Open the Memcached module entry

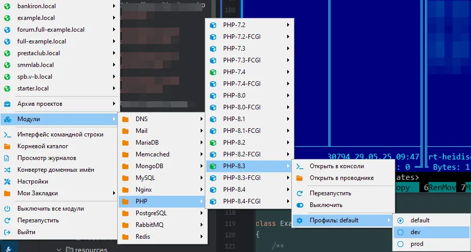click(x=162, y=154)
